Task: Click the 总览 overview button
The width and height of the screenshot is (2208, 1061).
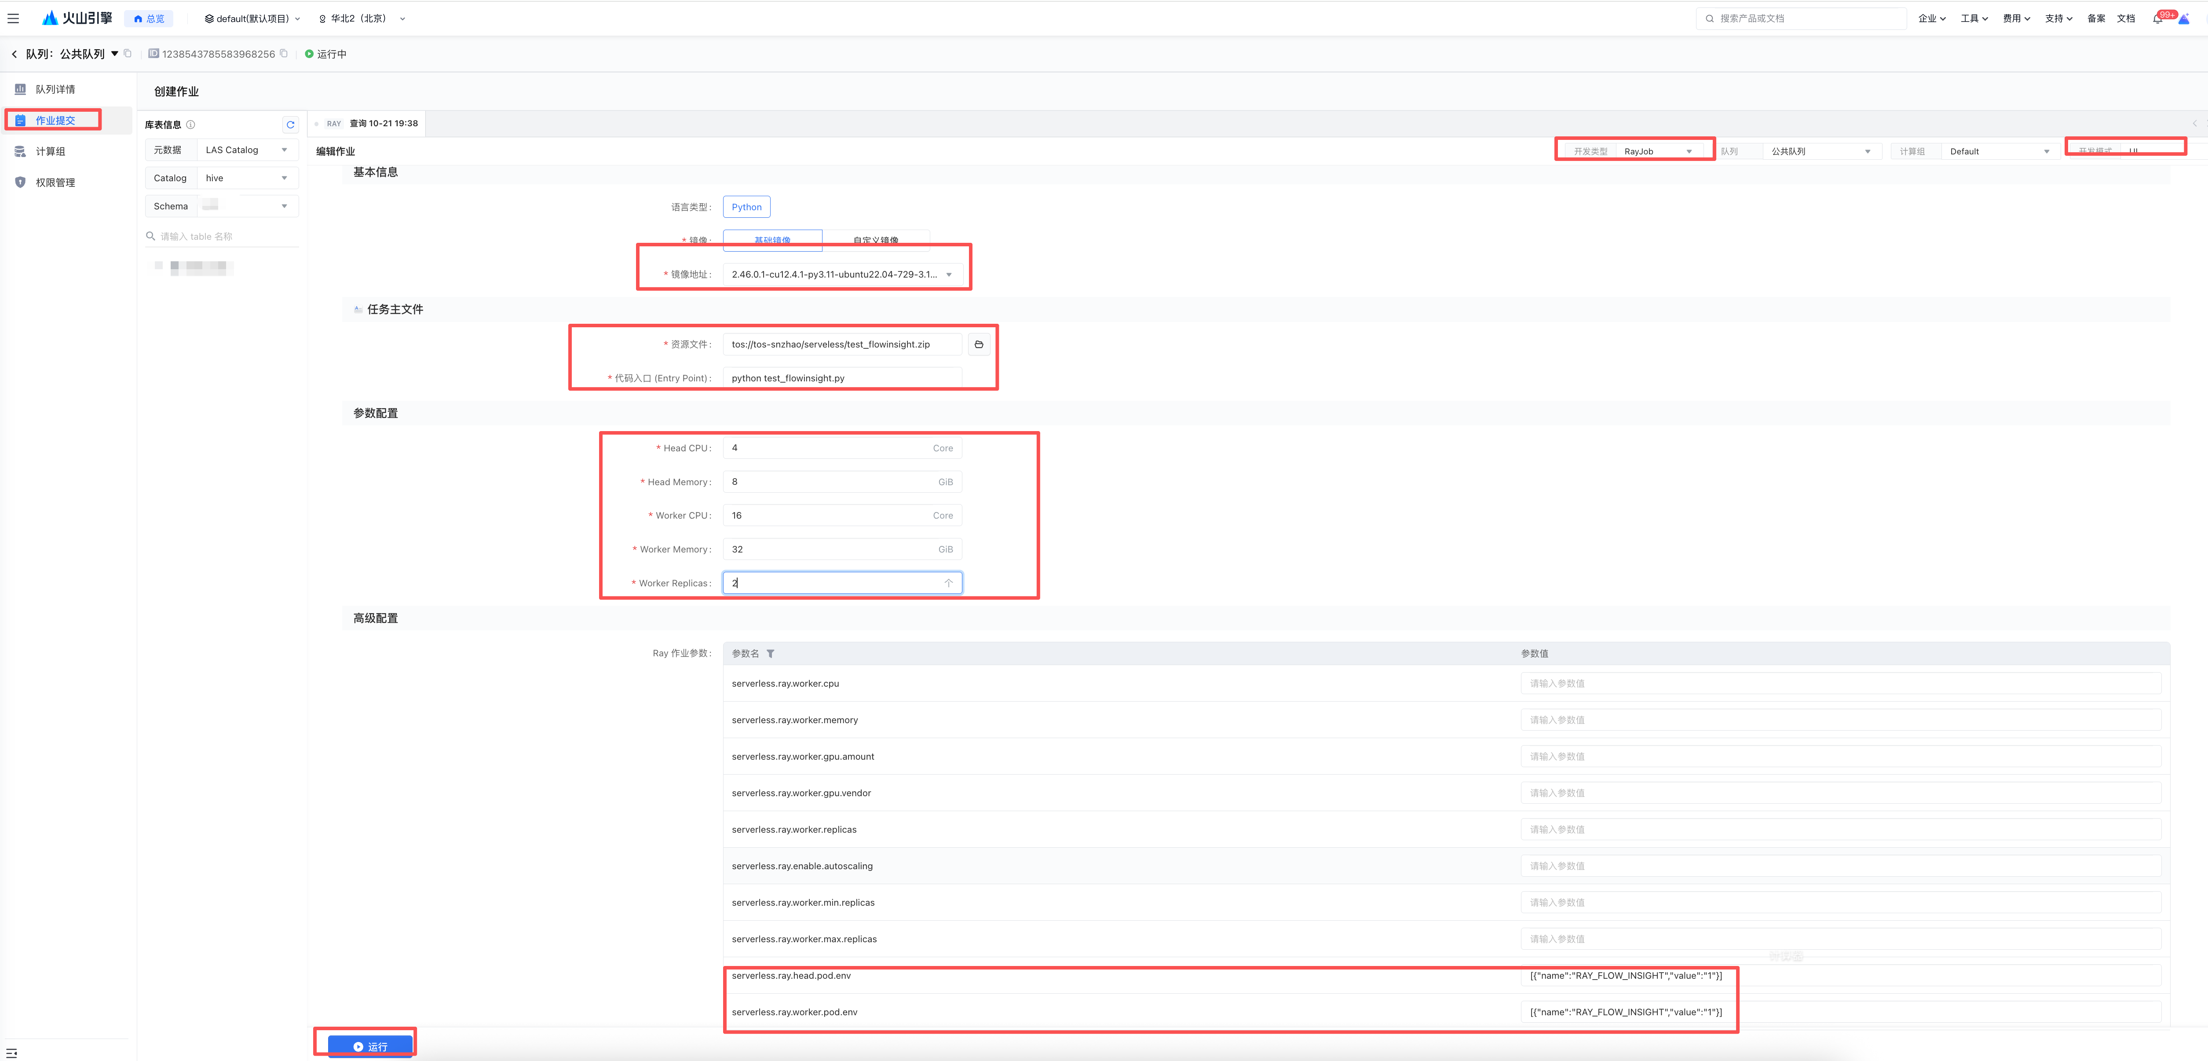Action: (x=149, y=19)
